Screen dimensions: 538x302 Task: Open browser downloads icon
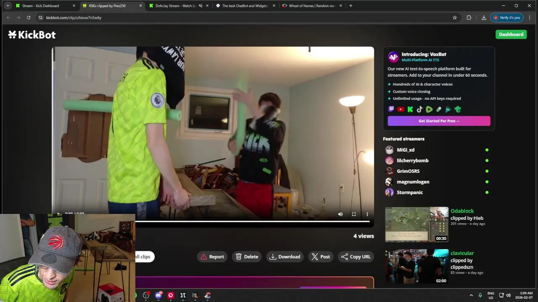pos(484,18)
